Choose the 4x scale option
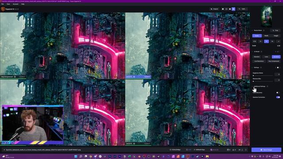The width and height of the screenshot is (283, 159). [266, 41]
